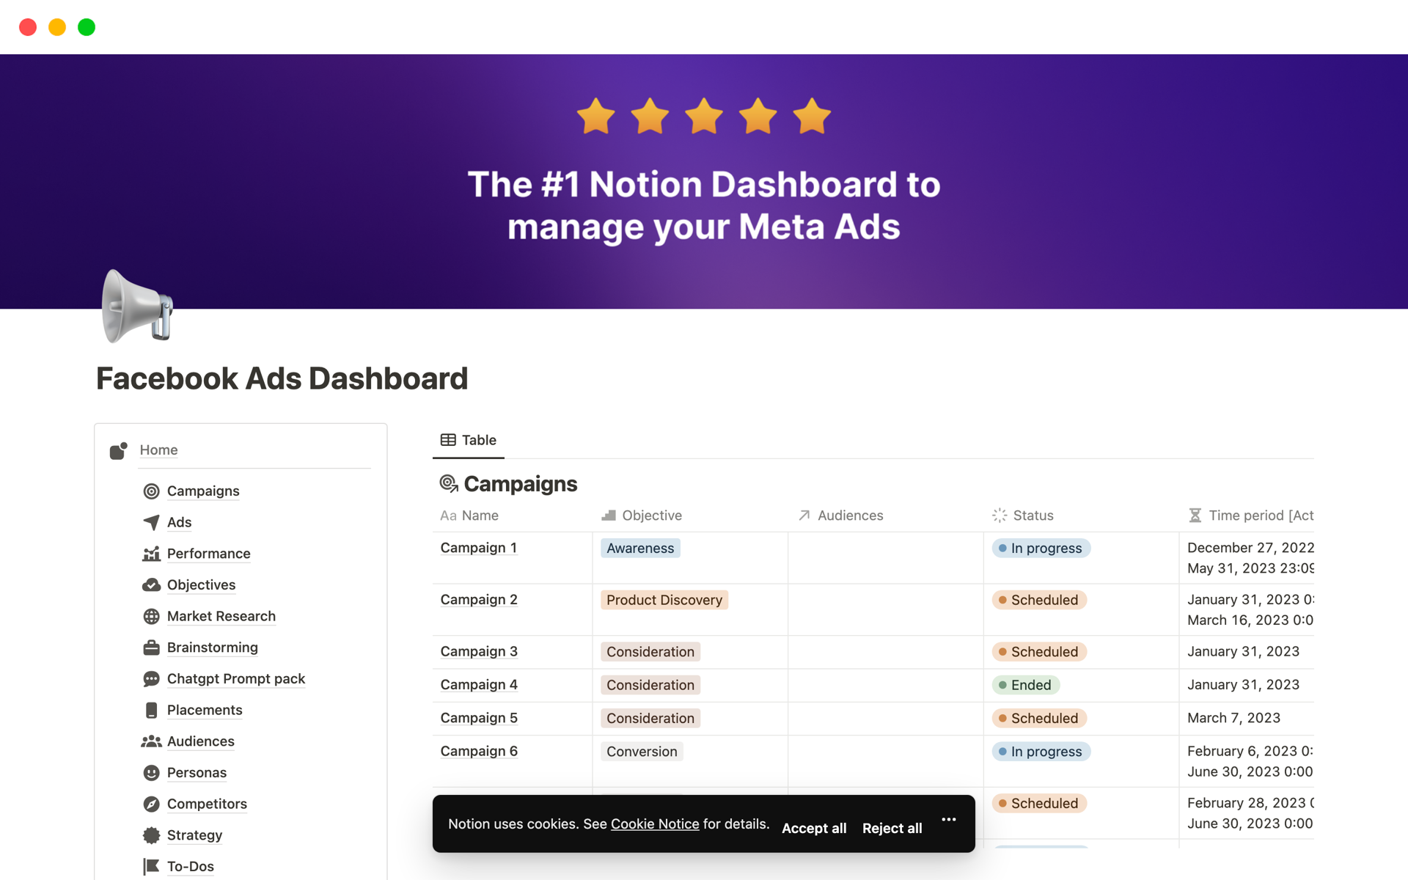
Task: Expand the Audiences column filter
Action: [x=849, y=514]
